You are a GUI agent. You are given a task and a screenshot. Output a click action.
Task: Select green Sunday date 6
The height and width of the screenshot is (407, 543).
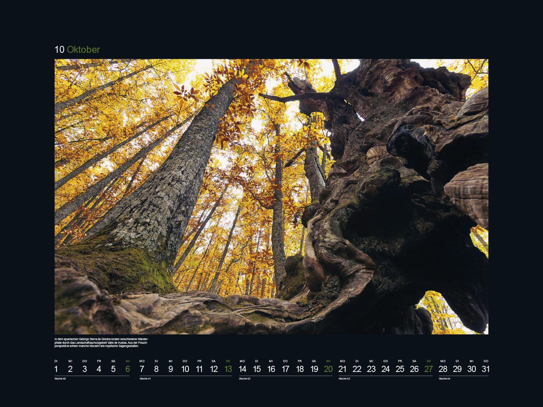pos(127,369)
